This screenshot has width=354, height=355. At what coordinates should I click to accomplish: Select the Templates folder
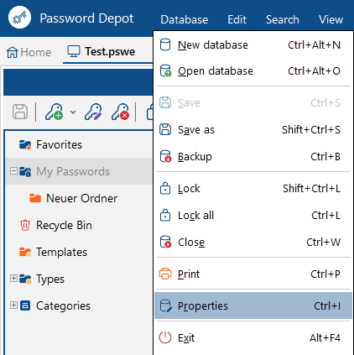tap(61, 252)
